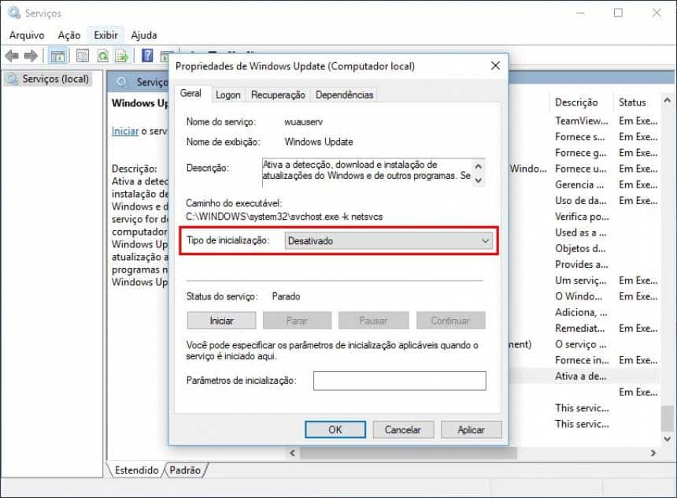Open the Tipo de inicialização dropdown

pos(389,241)
